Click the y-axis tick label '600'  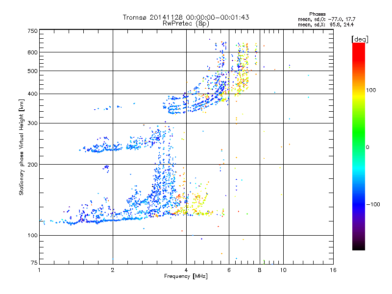coord(32,52)
